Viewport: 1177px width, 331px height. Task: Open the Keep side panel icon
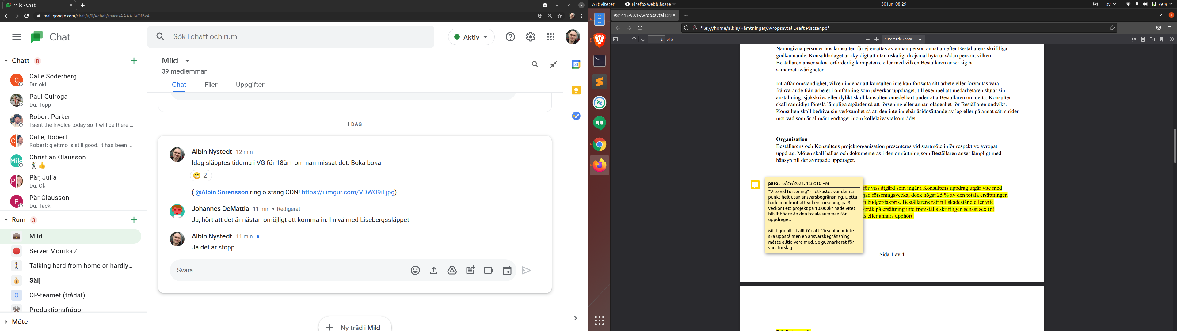point(576,90)
